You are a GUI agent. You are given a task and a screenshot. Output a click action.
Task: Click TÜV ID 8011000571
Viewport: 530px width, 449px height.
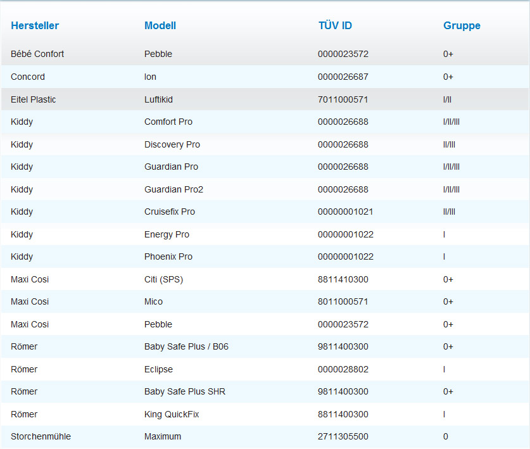pos(343,301)
